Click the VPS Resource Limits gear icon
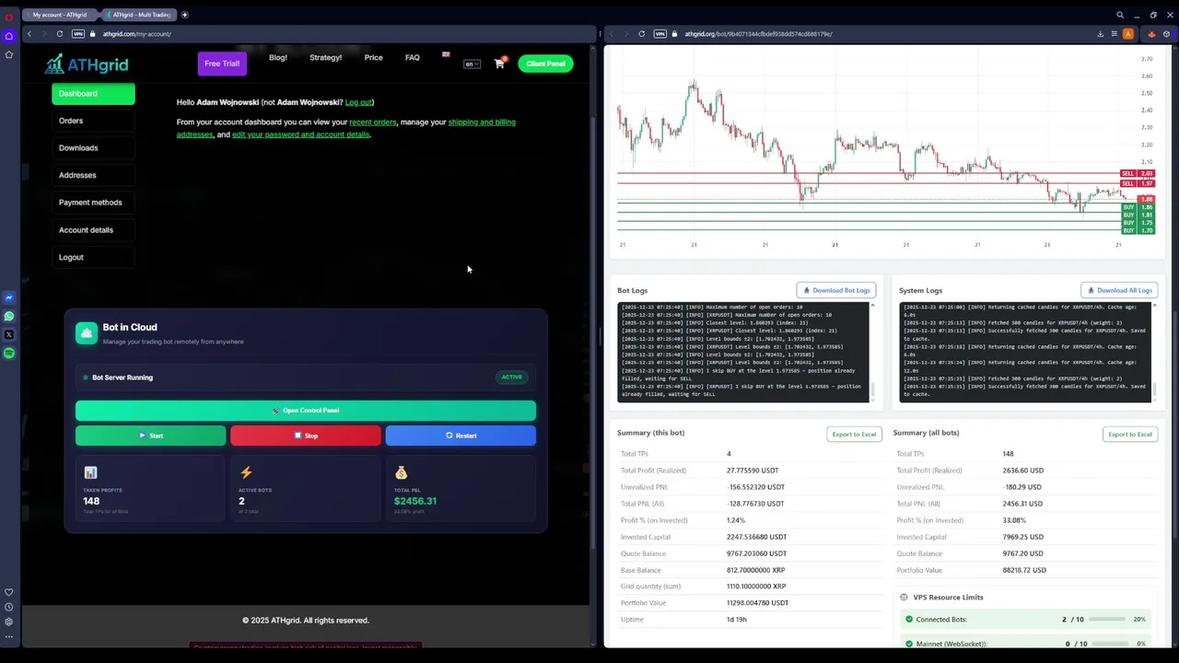Screen dimensions: 1179x663 (x=904, y=598)
